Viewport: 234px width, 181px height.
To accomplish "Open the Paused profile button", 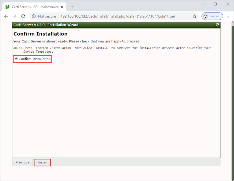I will [x=212, y=16].
